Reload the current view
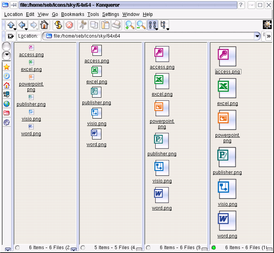The height and width of the screenshot is (253, 274). [58, 25]
